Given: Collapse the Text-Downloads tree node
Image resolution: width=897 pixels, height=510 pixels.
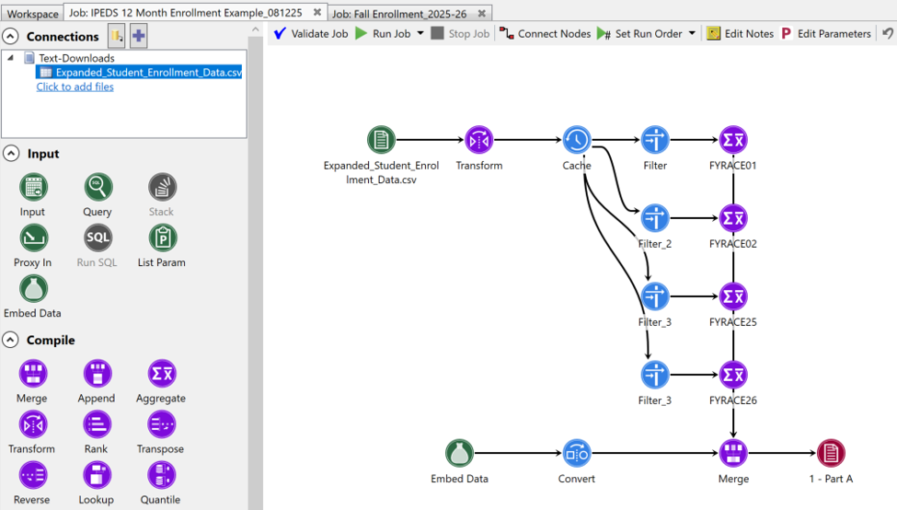Looking at the screenshot, I should pos(10,58).
